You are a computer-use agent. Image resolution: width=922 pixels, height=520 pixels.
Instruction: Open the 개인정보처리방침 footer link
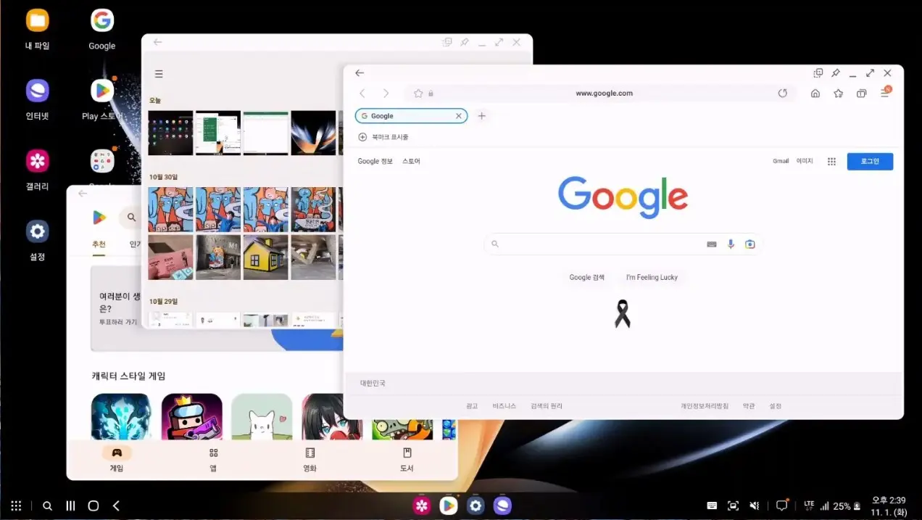[x=705, y=406]
